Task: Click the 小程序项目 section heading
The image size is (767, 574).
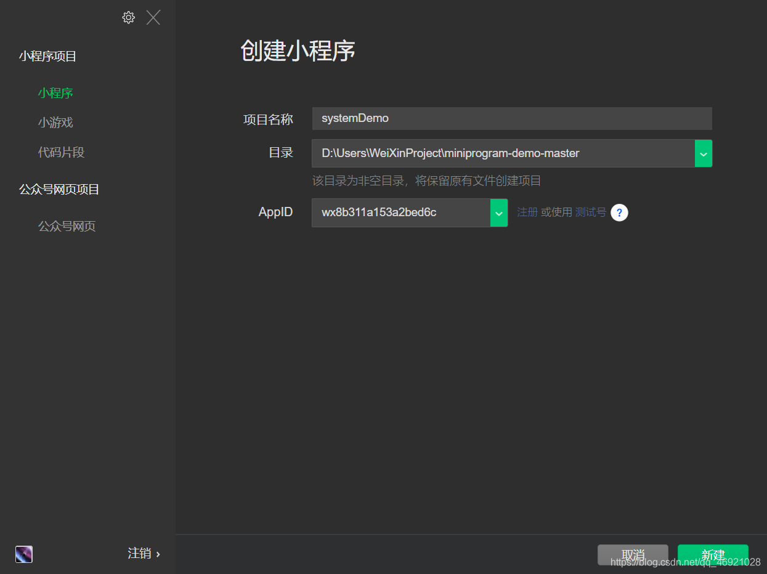Action: click(47, 57)
